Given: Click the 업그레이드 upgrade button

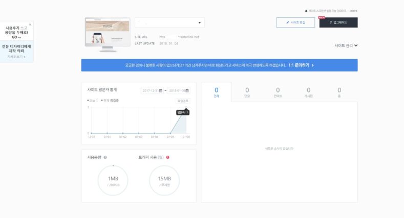Looking at the screenshot, I should pyautogui.click(x=338, y=22).
